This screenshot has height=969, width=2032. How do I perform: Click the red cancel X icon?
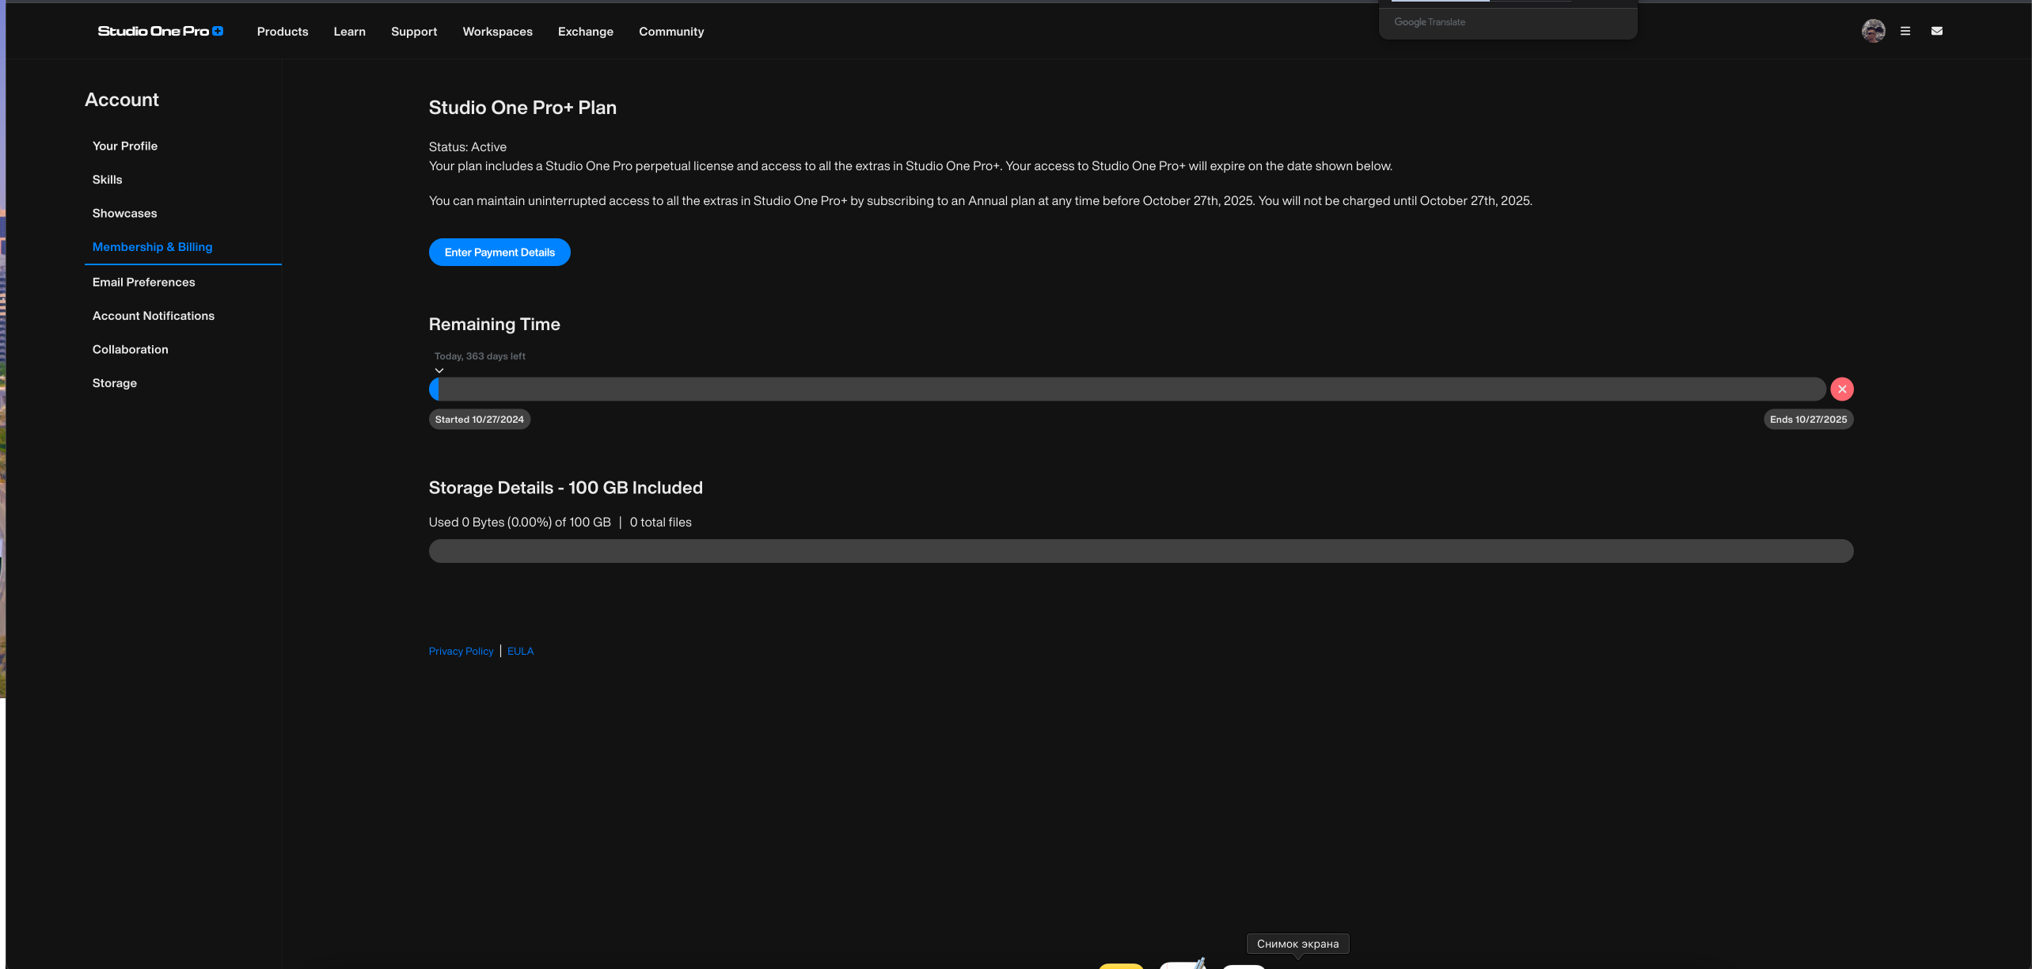click(1842, 389)
